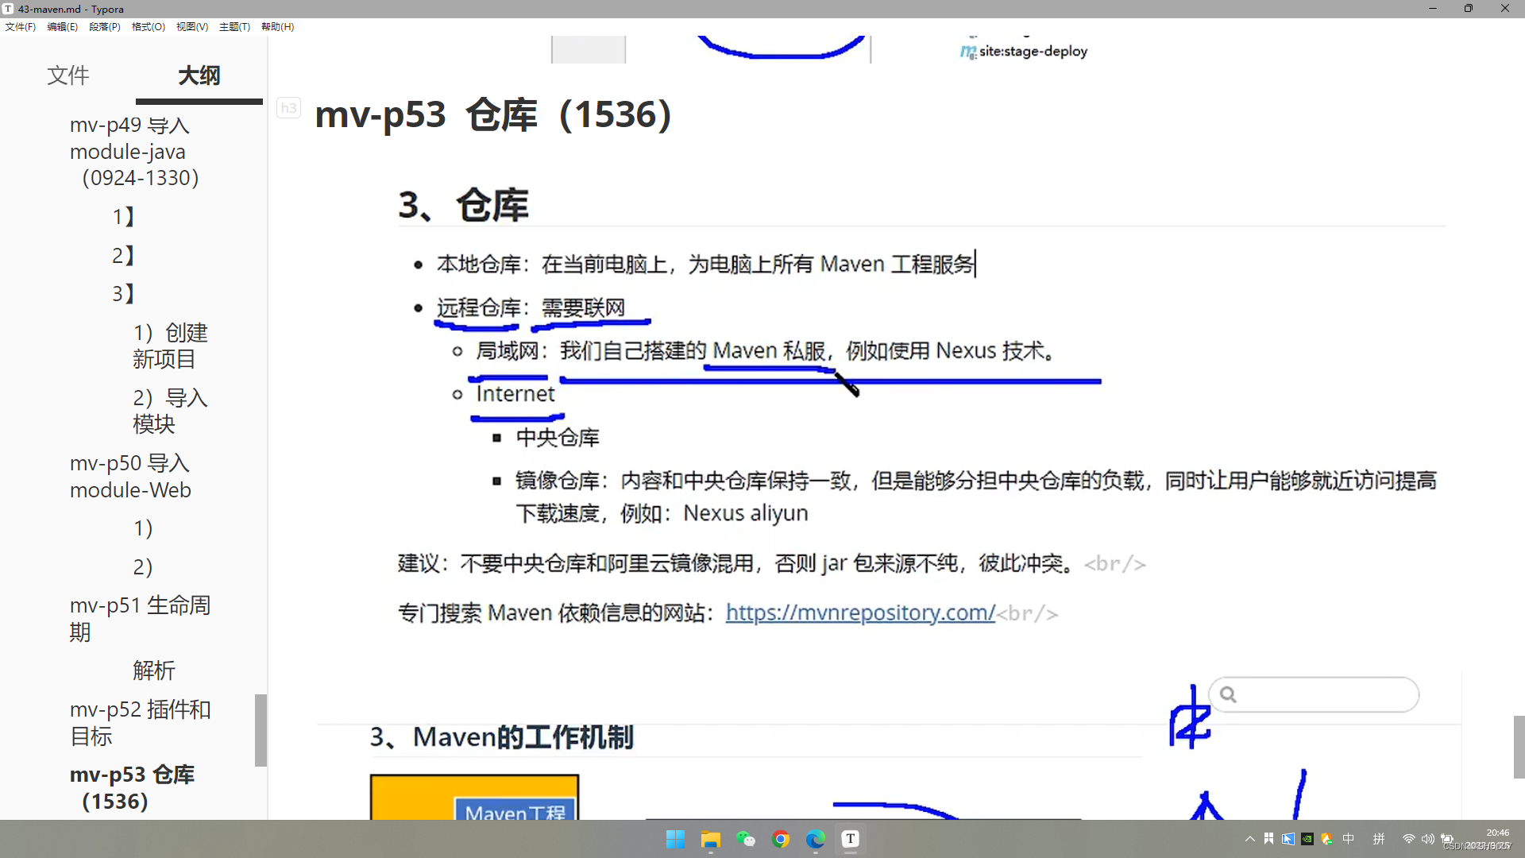Open the volume slider from the tray
The height and width of the screenshot is (858, 1525).
1428,838
